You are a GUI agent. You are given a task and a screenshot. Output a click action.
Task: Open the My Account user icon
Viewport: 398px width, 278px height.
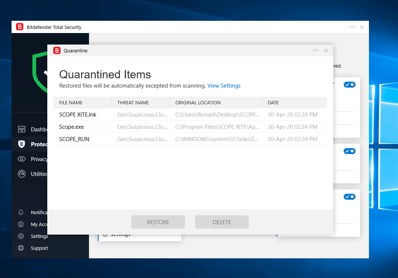pyautogui.click(x=21, y=224)
